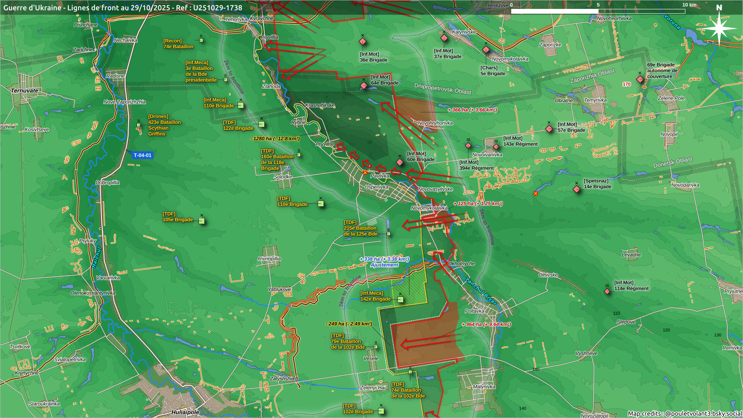Screen dimensions: 743x418
Task: Click the Huliaipole town label
Action: 185,412
